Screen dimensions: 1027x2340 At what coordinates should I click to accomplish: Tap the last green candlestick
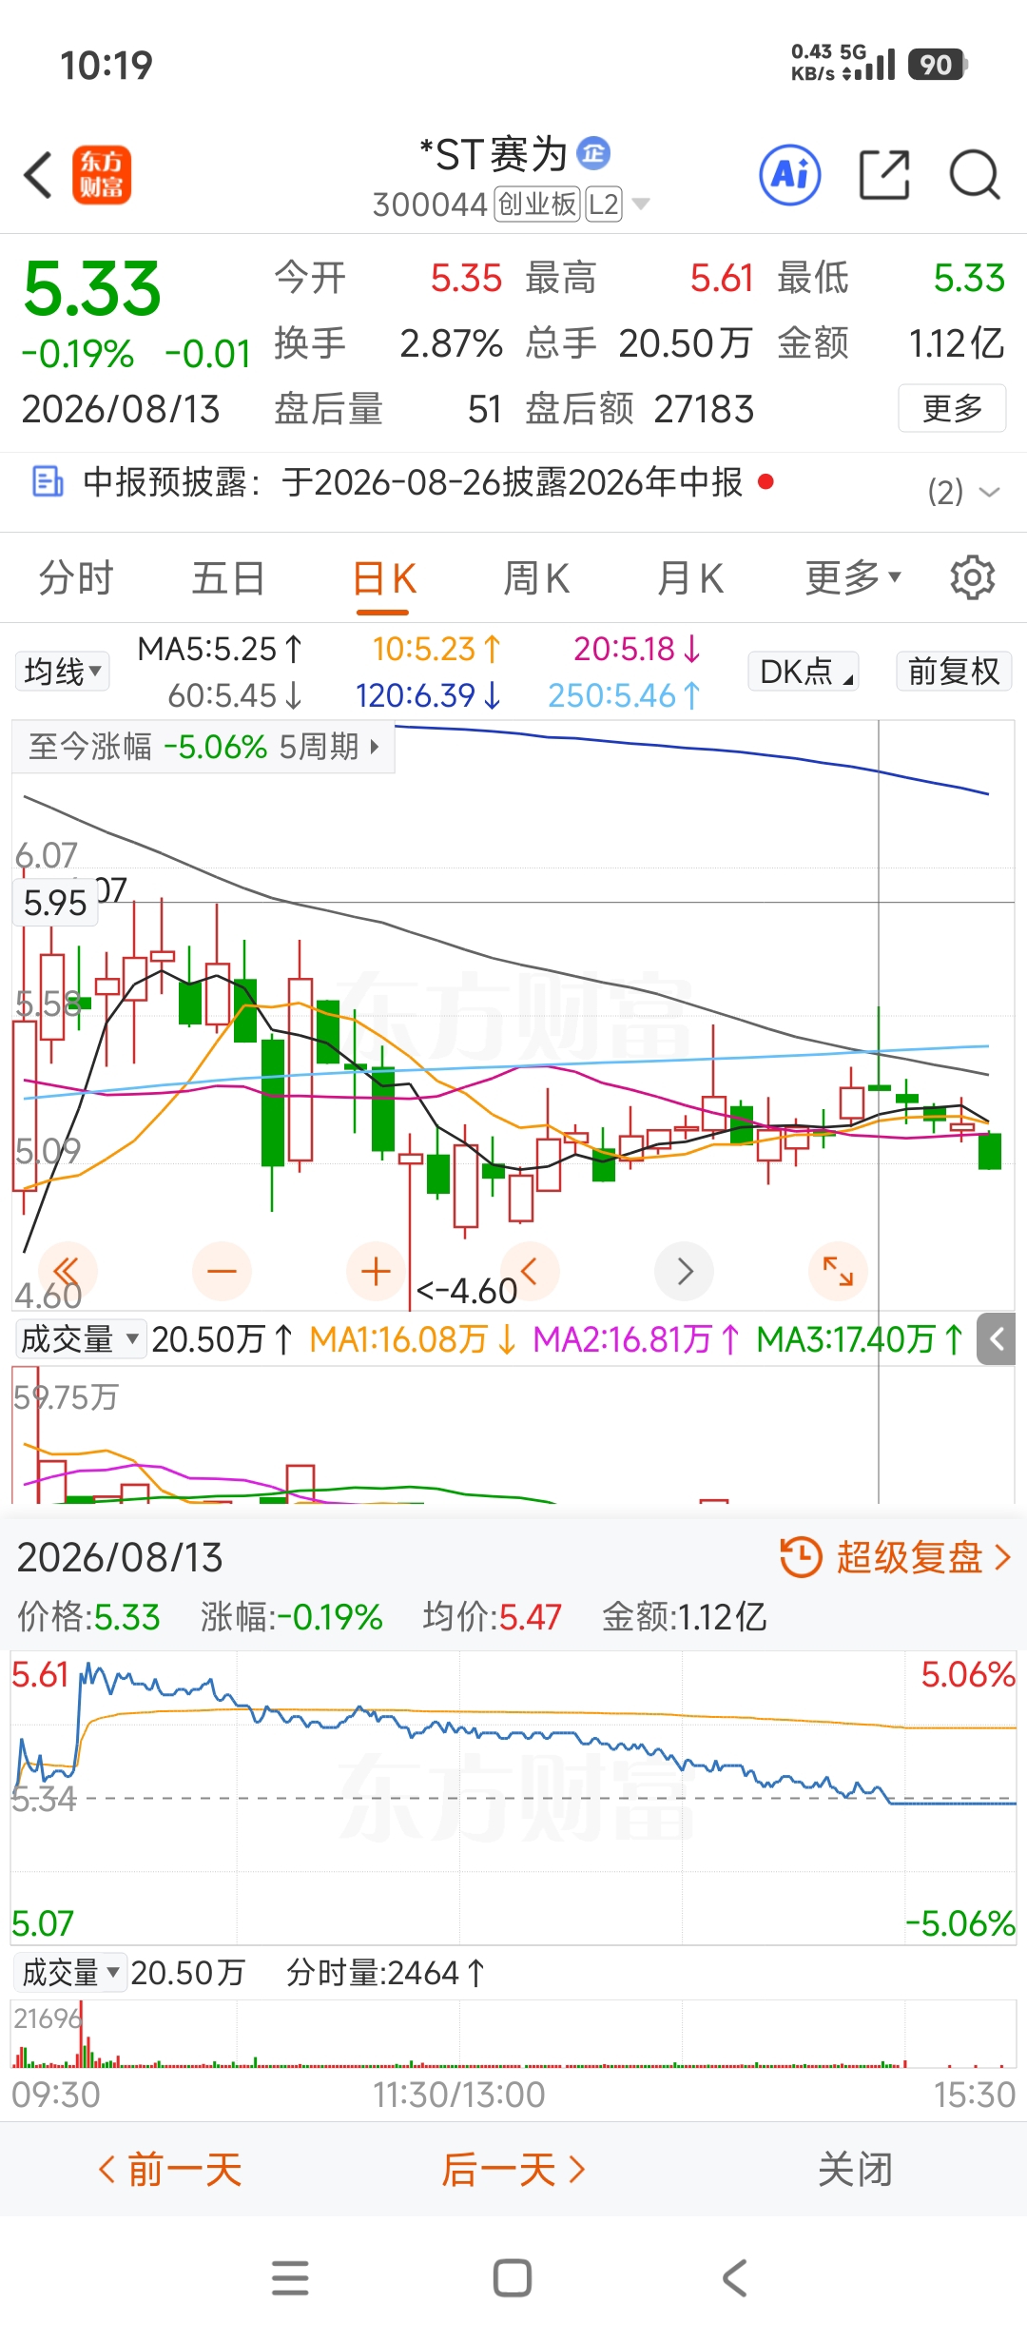(x=990, y=1151)
